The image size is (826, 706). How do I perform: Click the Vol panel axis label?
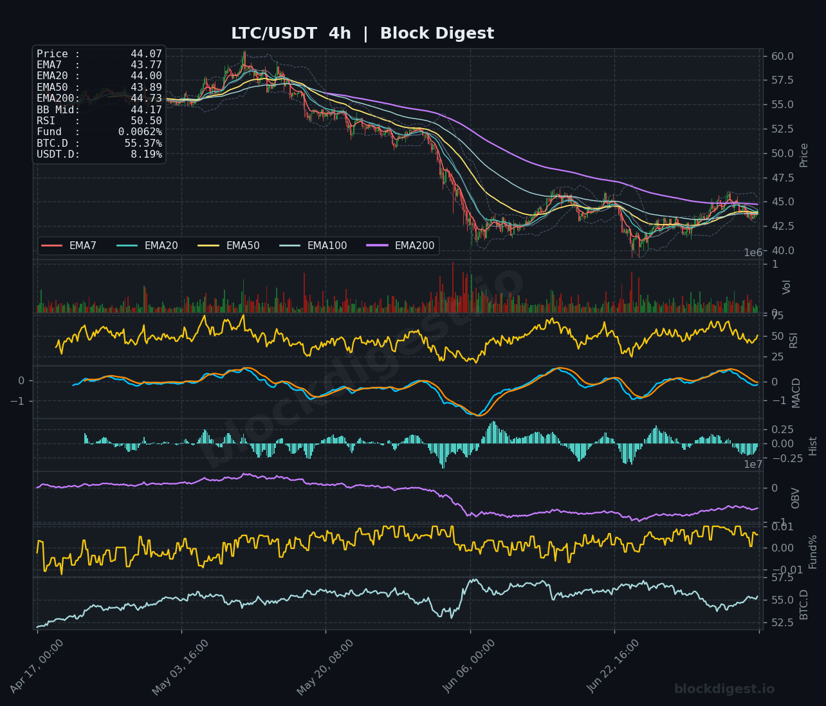click(x=786, y=287)
